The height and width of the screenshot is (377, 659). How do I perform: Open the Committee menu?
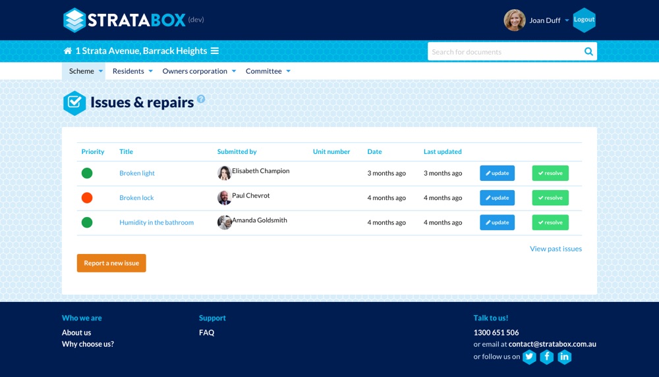(x=268, y=71)
